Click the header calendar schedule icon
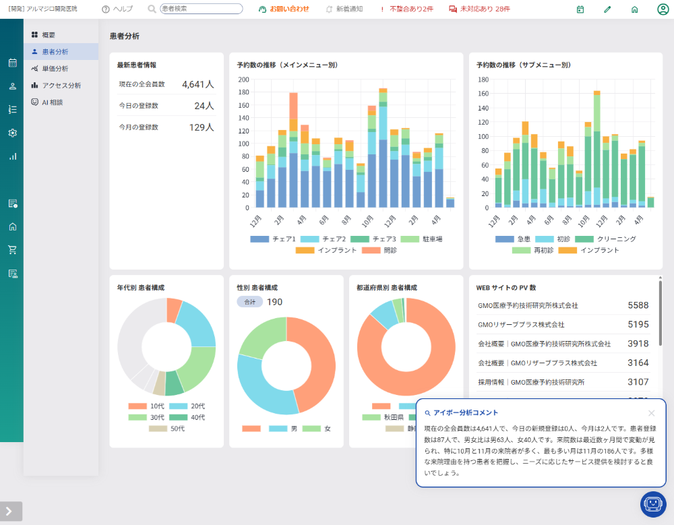 [x=580, y=9]
